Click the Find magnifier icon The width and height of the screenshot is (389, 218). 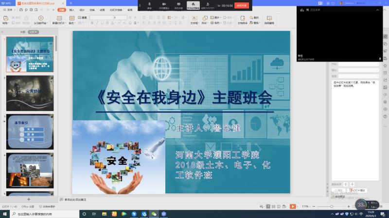tap(251, 17)
